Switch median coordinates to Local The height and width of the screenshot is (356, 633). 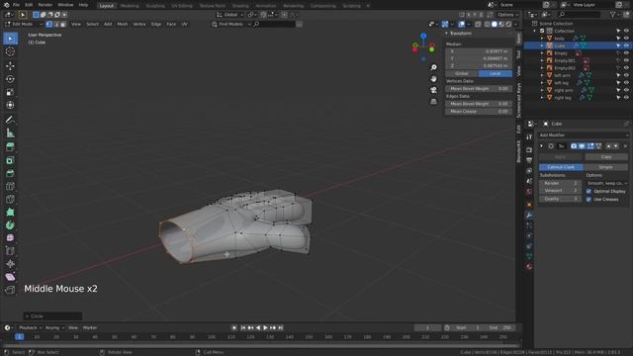[x=496, y=74]
